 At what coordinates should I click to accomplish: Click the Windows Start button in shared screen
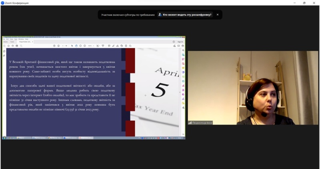[x=4, y=138]
